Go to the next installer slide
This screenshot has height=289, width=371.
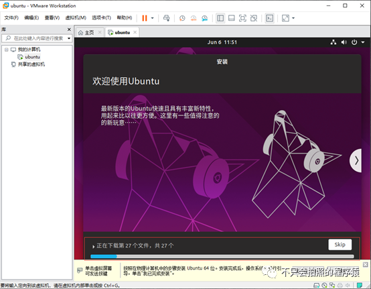click(356, 161)
